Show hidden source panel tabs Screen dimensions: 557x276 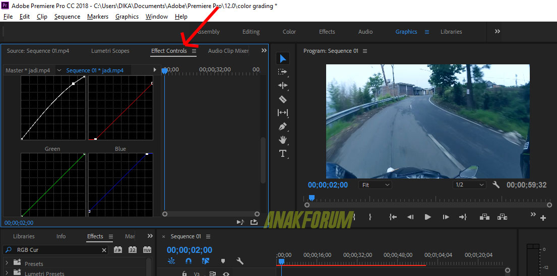264,51
